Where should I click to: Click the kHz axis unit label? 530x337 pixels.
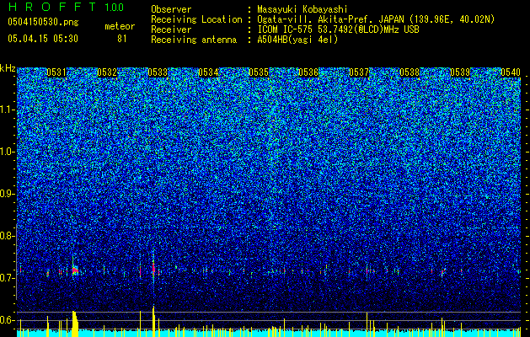click(x=8, y=68)
